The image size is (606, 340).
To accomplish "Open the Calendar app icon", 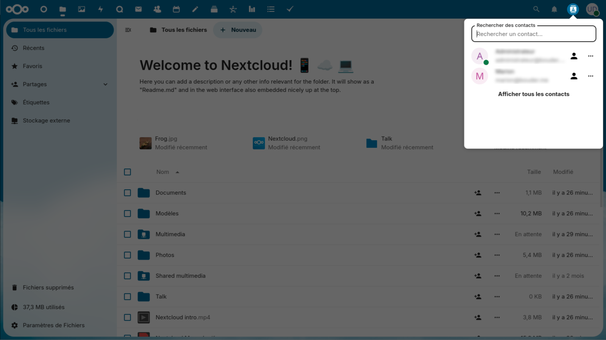I will coord(176,9).
